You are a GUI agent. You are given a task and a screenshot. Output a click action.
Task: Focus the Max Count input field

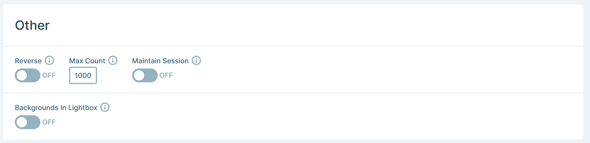click(83, 75)
